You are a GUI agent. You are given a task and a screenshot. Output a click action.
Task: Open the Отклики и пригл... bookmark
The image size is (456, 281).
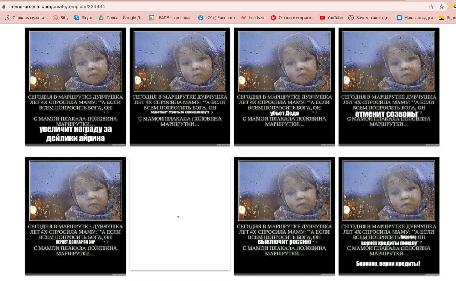tap(292, 18)
